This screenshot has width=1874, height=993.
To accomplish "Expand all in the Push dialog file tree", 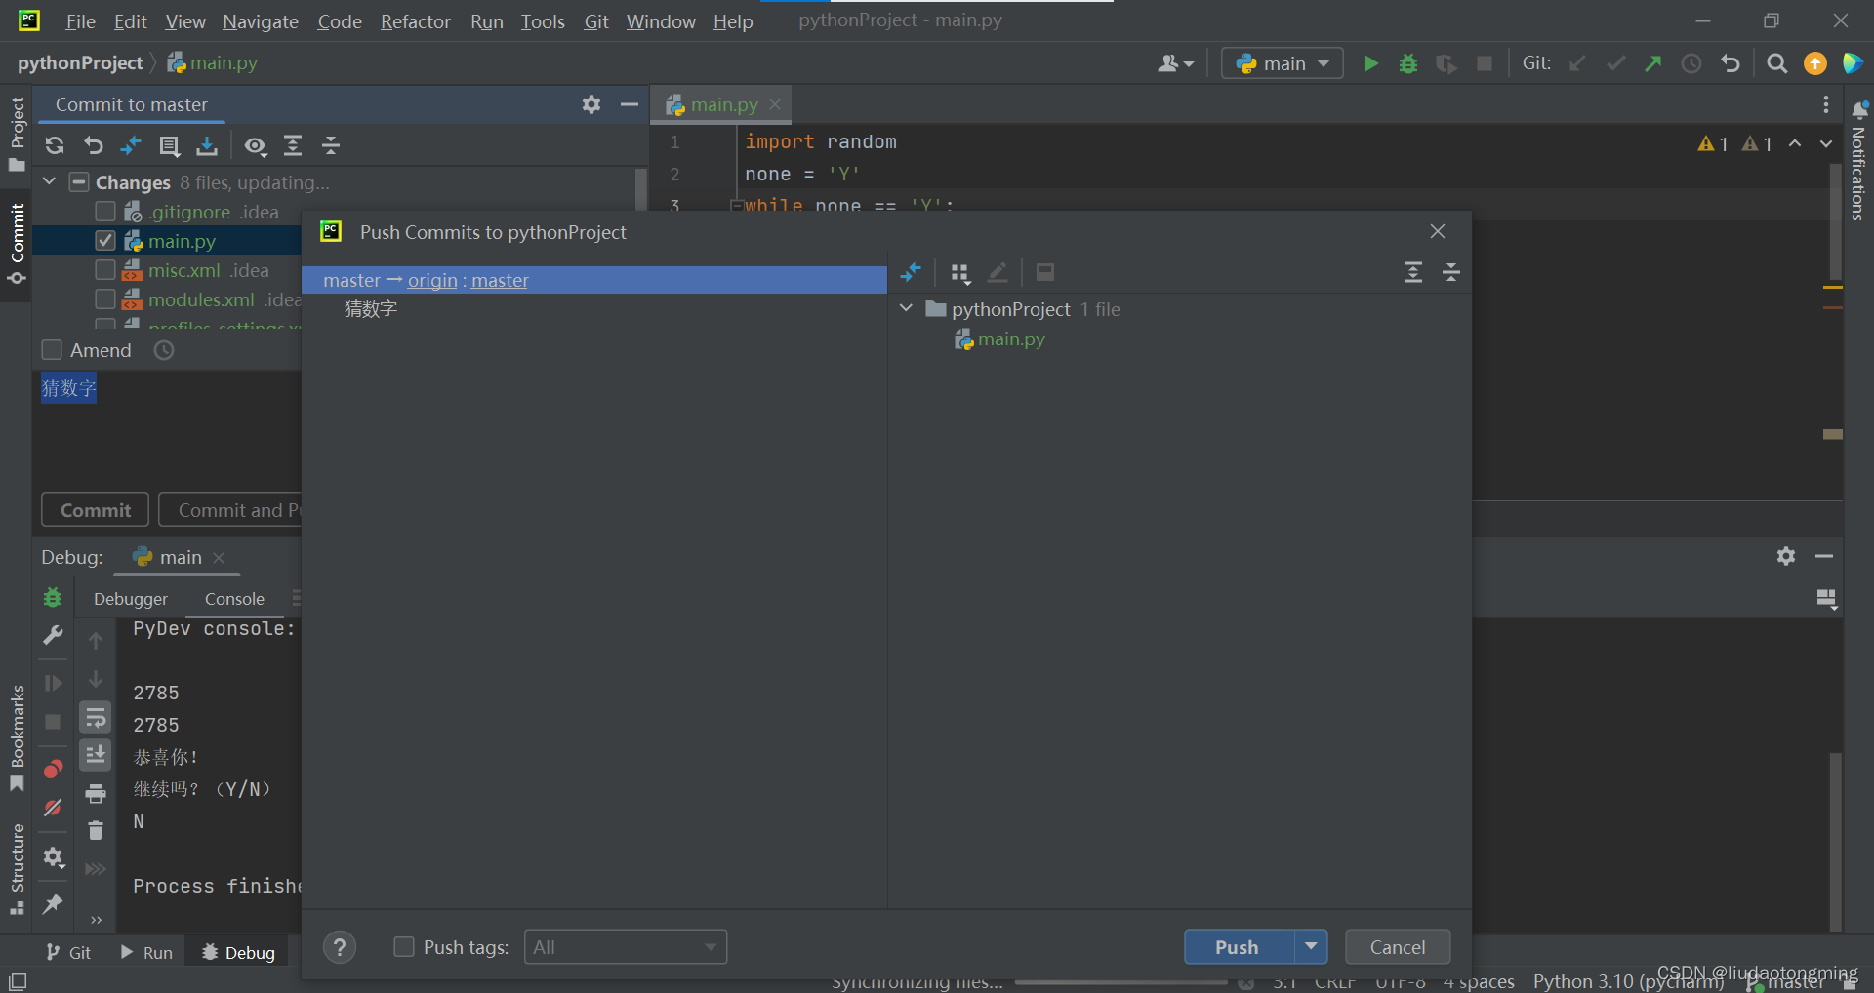I will tap(1413, 272).
